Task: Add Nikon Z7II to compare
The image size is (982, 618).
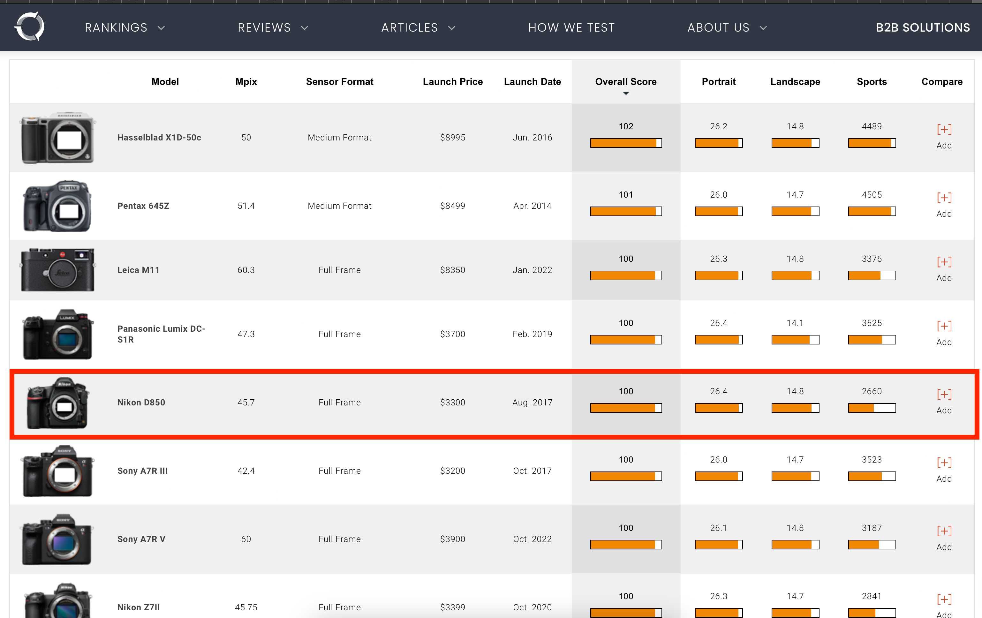Action: (x=944, y=606)
